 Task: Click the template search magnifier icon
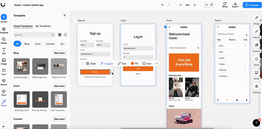pos(53,35)
